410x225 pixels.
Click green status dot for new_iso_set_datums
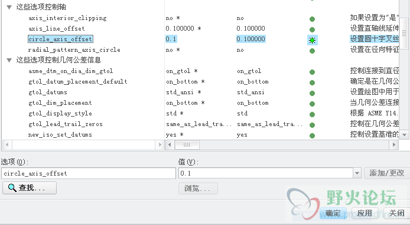coord(312,135)
